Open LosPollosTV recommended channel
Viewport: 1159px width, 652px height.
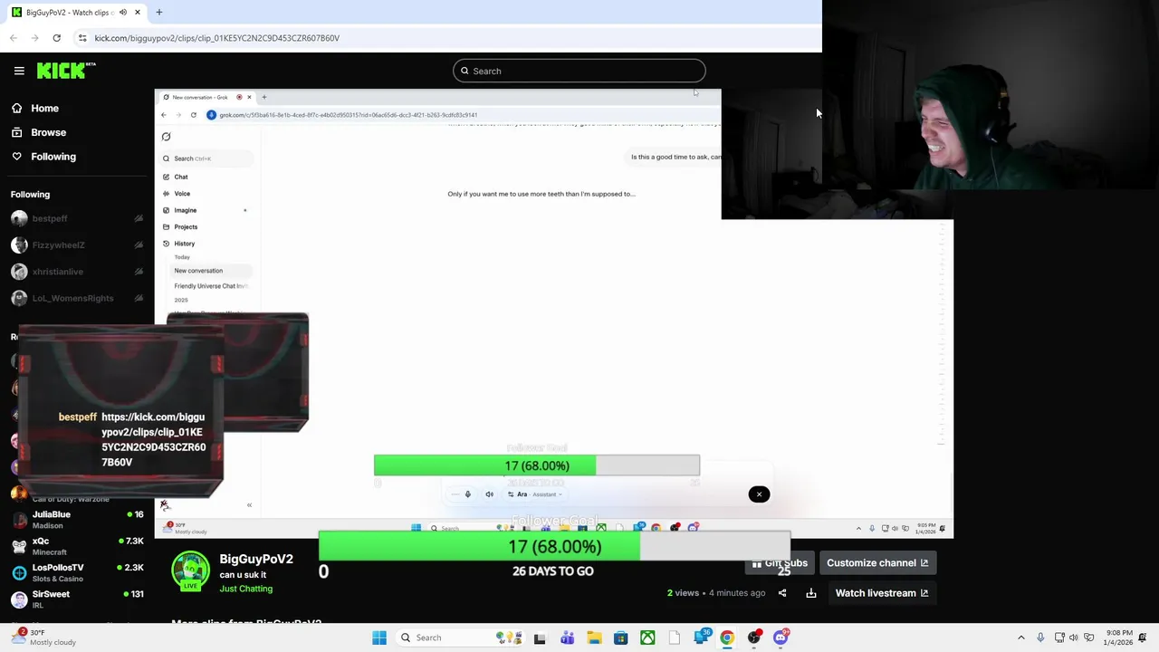coord(76,572)
